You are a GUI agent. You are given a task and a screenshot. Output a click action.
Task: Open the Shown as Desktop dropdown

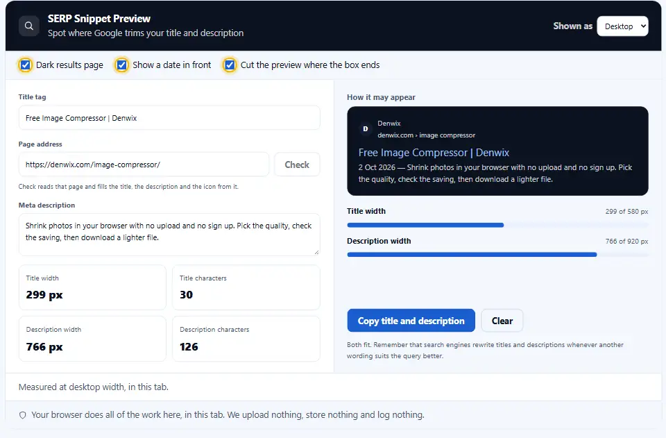click(622, 26)
